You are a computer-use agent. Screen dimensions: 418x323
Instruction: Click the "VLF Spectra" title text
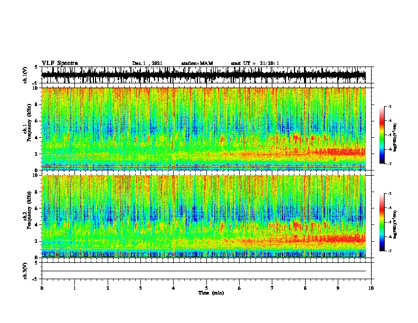60,63
